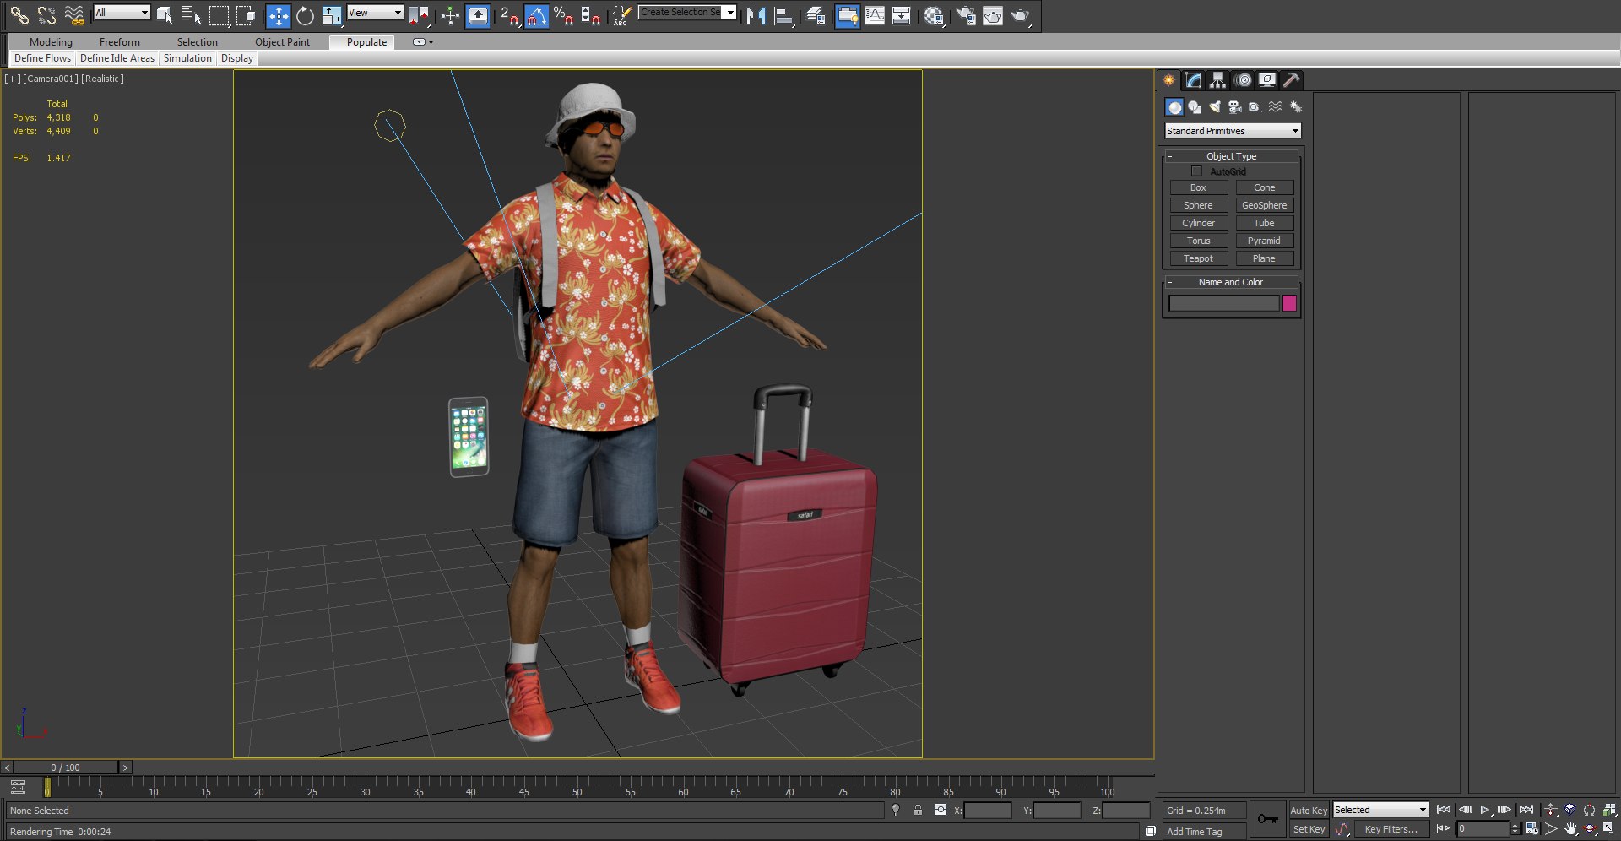Switch to the Modeling ribbon tab
The width and height of the screenshot is (1621, 841).
coord(51,41)
